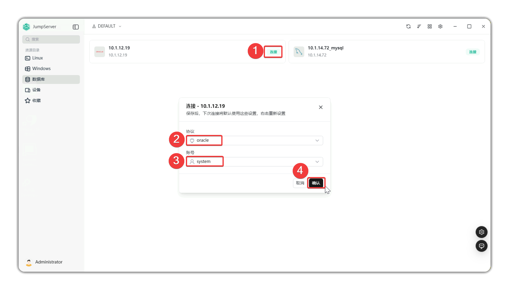Screen dimensions: 509x284
Task: Select Linux in the sidebar
Action: pyautogui.click(x=38, y=58)
